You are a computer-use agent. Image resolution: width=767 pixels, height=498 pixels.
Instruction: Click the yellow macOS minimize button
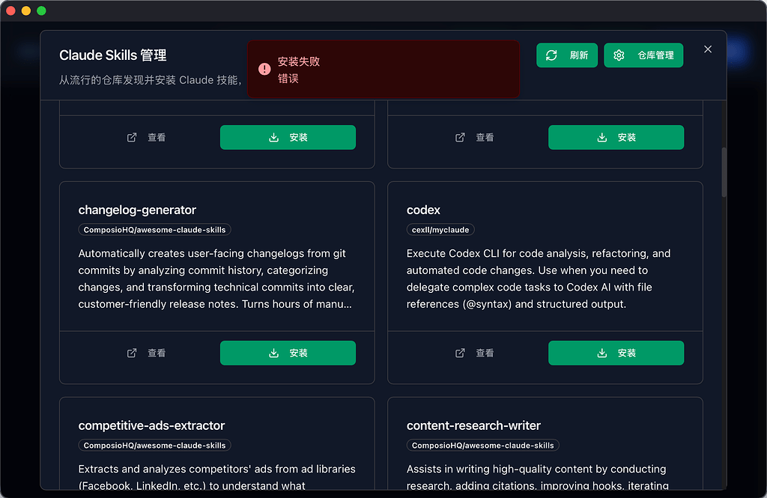pos(26,10)
